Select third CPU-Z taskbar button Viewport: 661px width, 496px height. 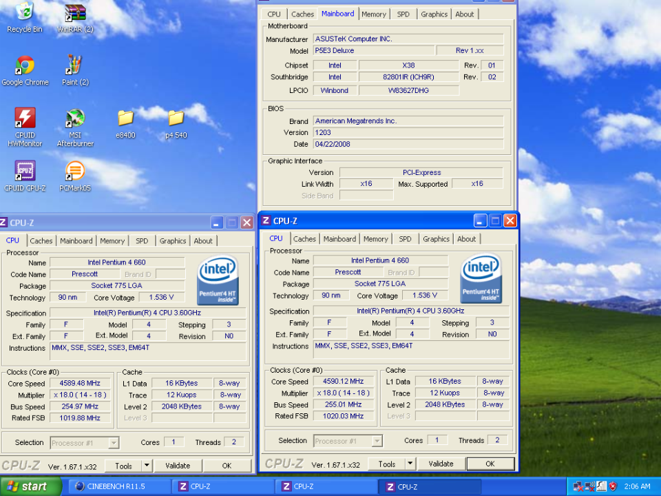(x=430, y=486)
